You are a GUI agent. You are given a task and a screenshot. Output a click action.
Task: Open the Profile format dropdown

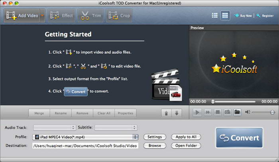tap(85, 137)
